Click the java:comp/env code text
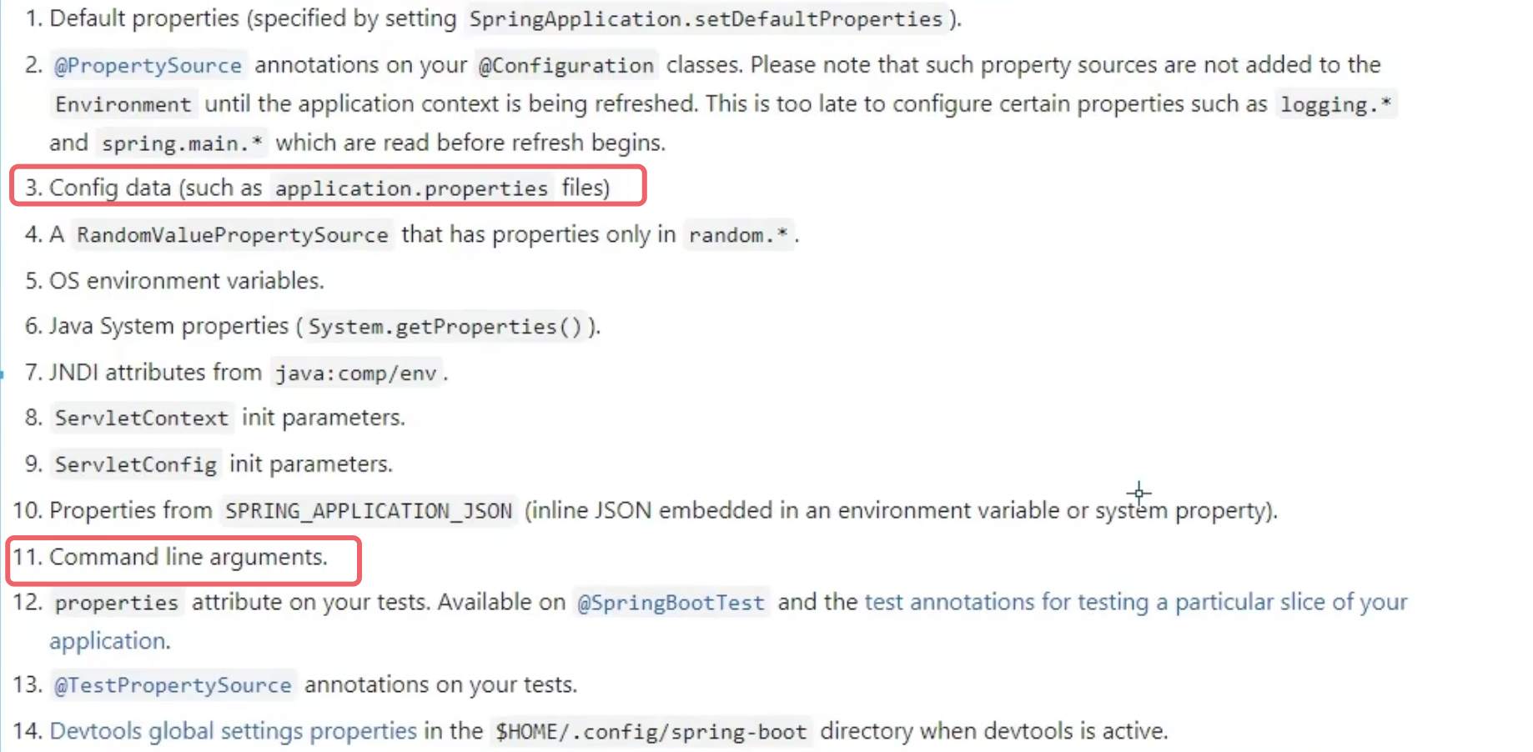This screenshot has height=752, width=1533. coord(356,373)
